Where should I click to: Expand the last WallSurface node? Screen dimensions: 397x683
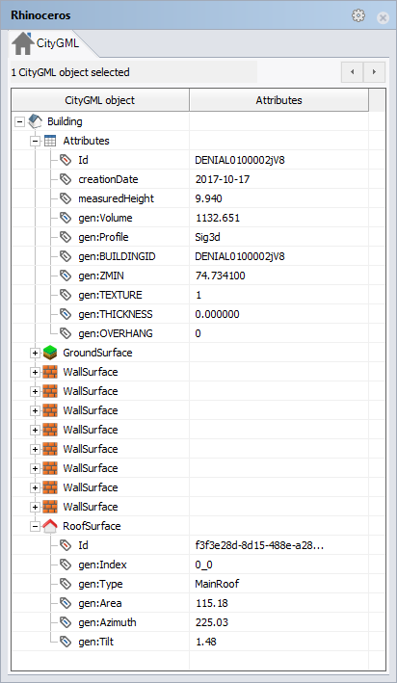[35, 507]
